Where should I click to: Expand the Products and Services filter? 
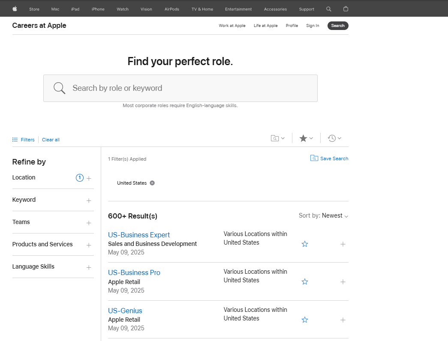pos(89,245)
